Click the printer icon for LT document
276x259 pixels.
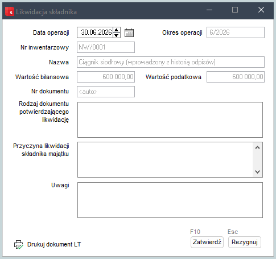click(19, 244)
